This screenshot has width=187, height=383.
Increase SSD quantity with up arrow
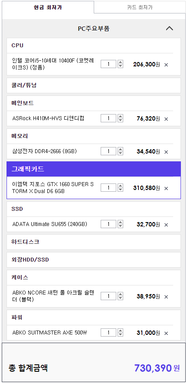point(120,222)
